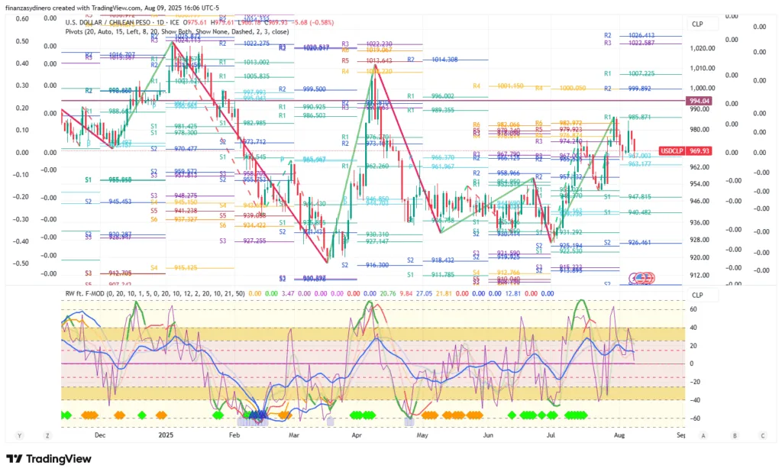
Task: Click the 1,020.00 price scale value
Action: coord(703,48)
